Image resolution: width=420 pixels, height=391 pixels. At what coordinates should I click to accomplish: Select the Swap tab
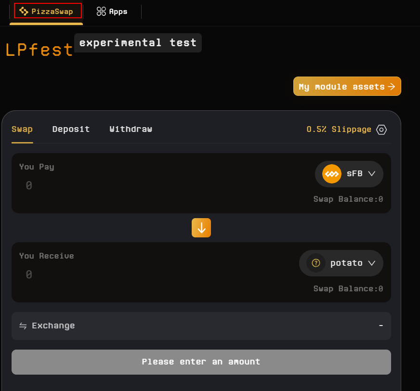(22, 129)
